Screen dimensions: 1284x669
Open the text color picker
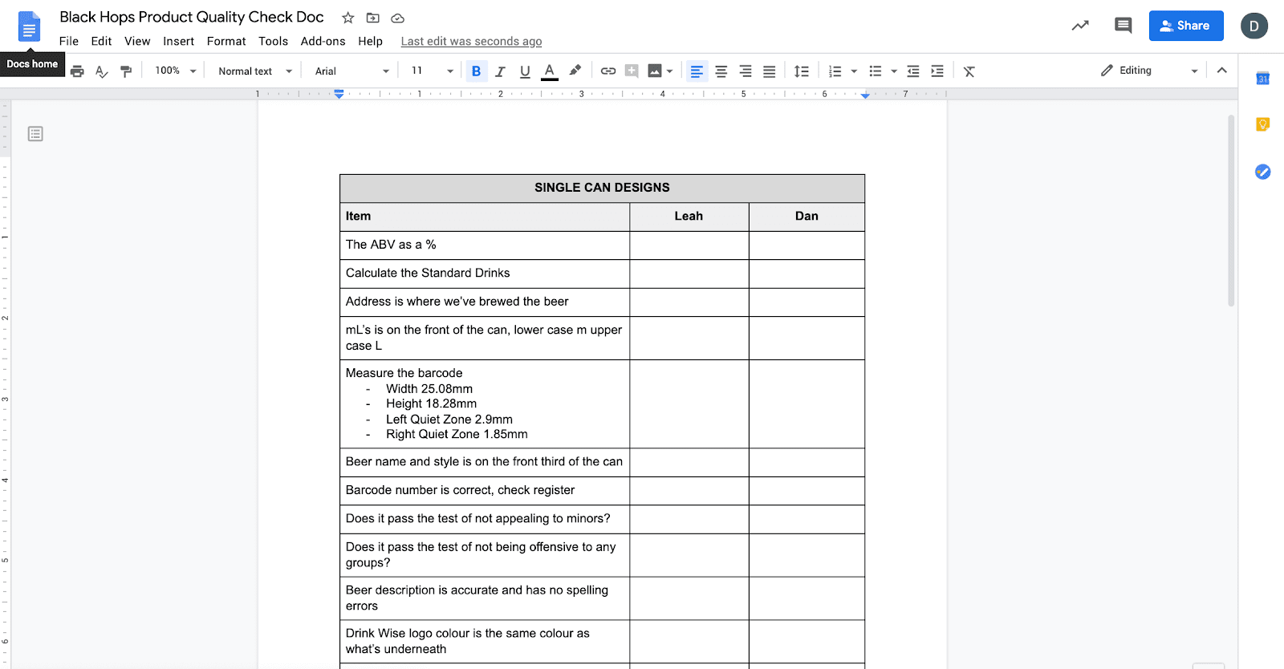pyautogui.click(x=550, y=71)
